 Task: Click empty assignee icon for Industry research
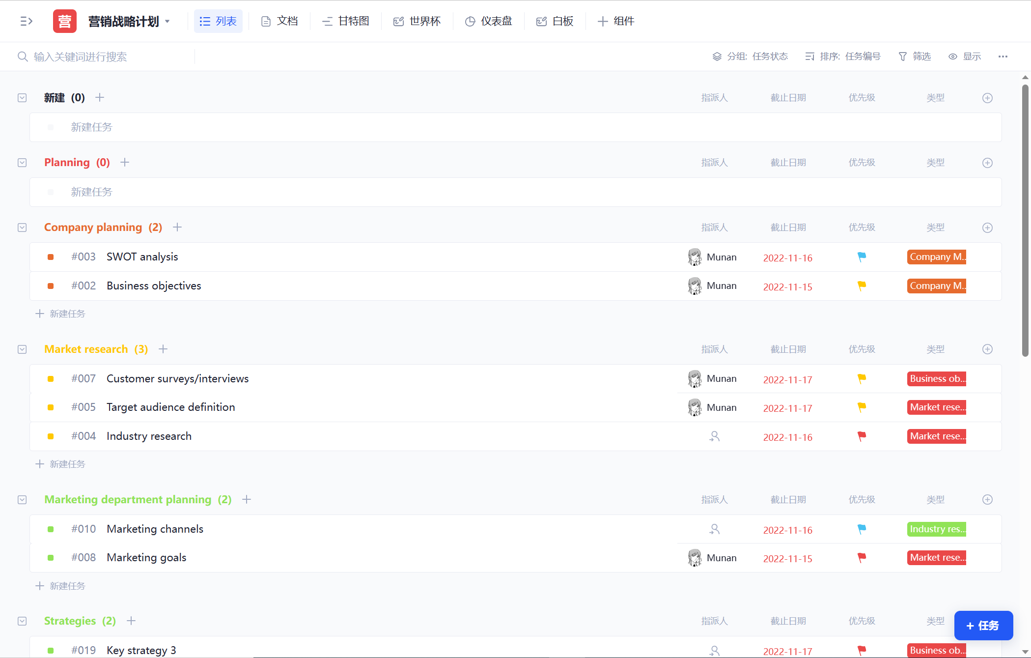(715, 436)
